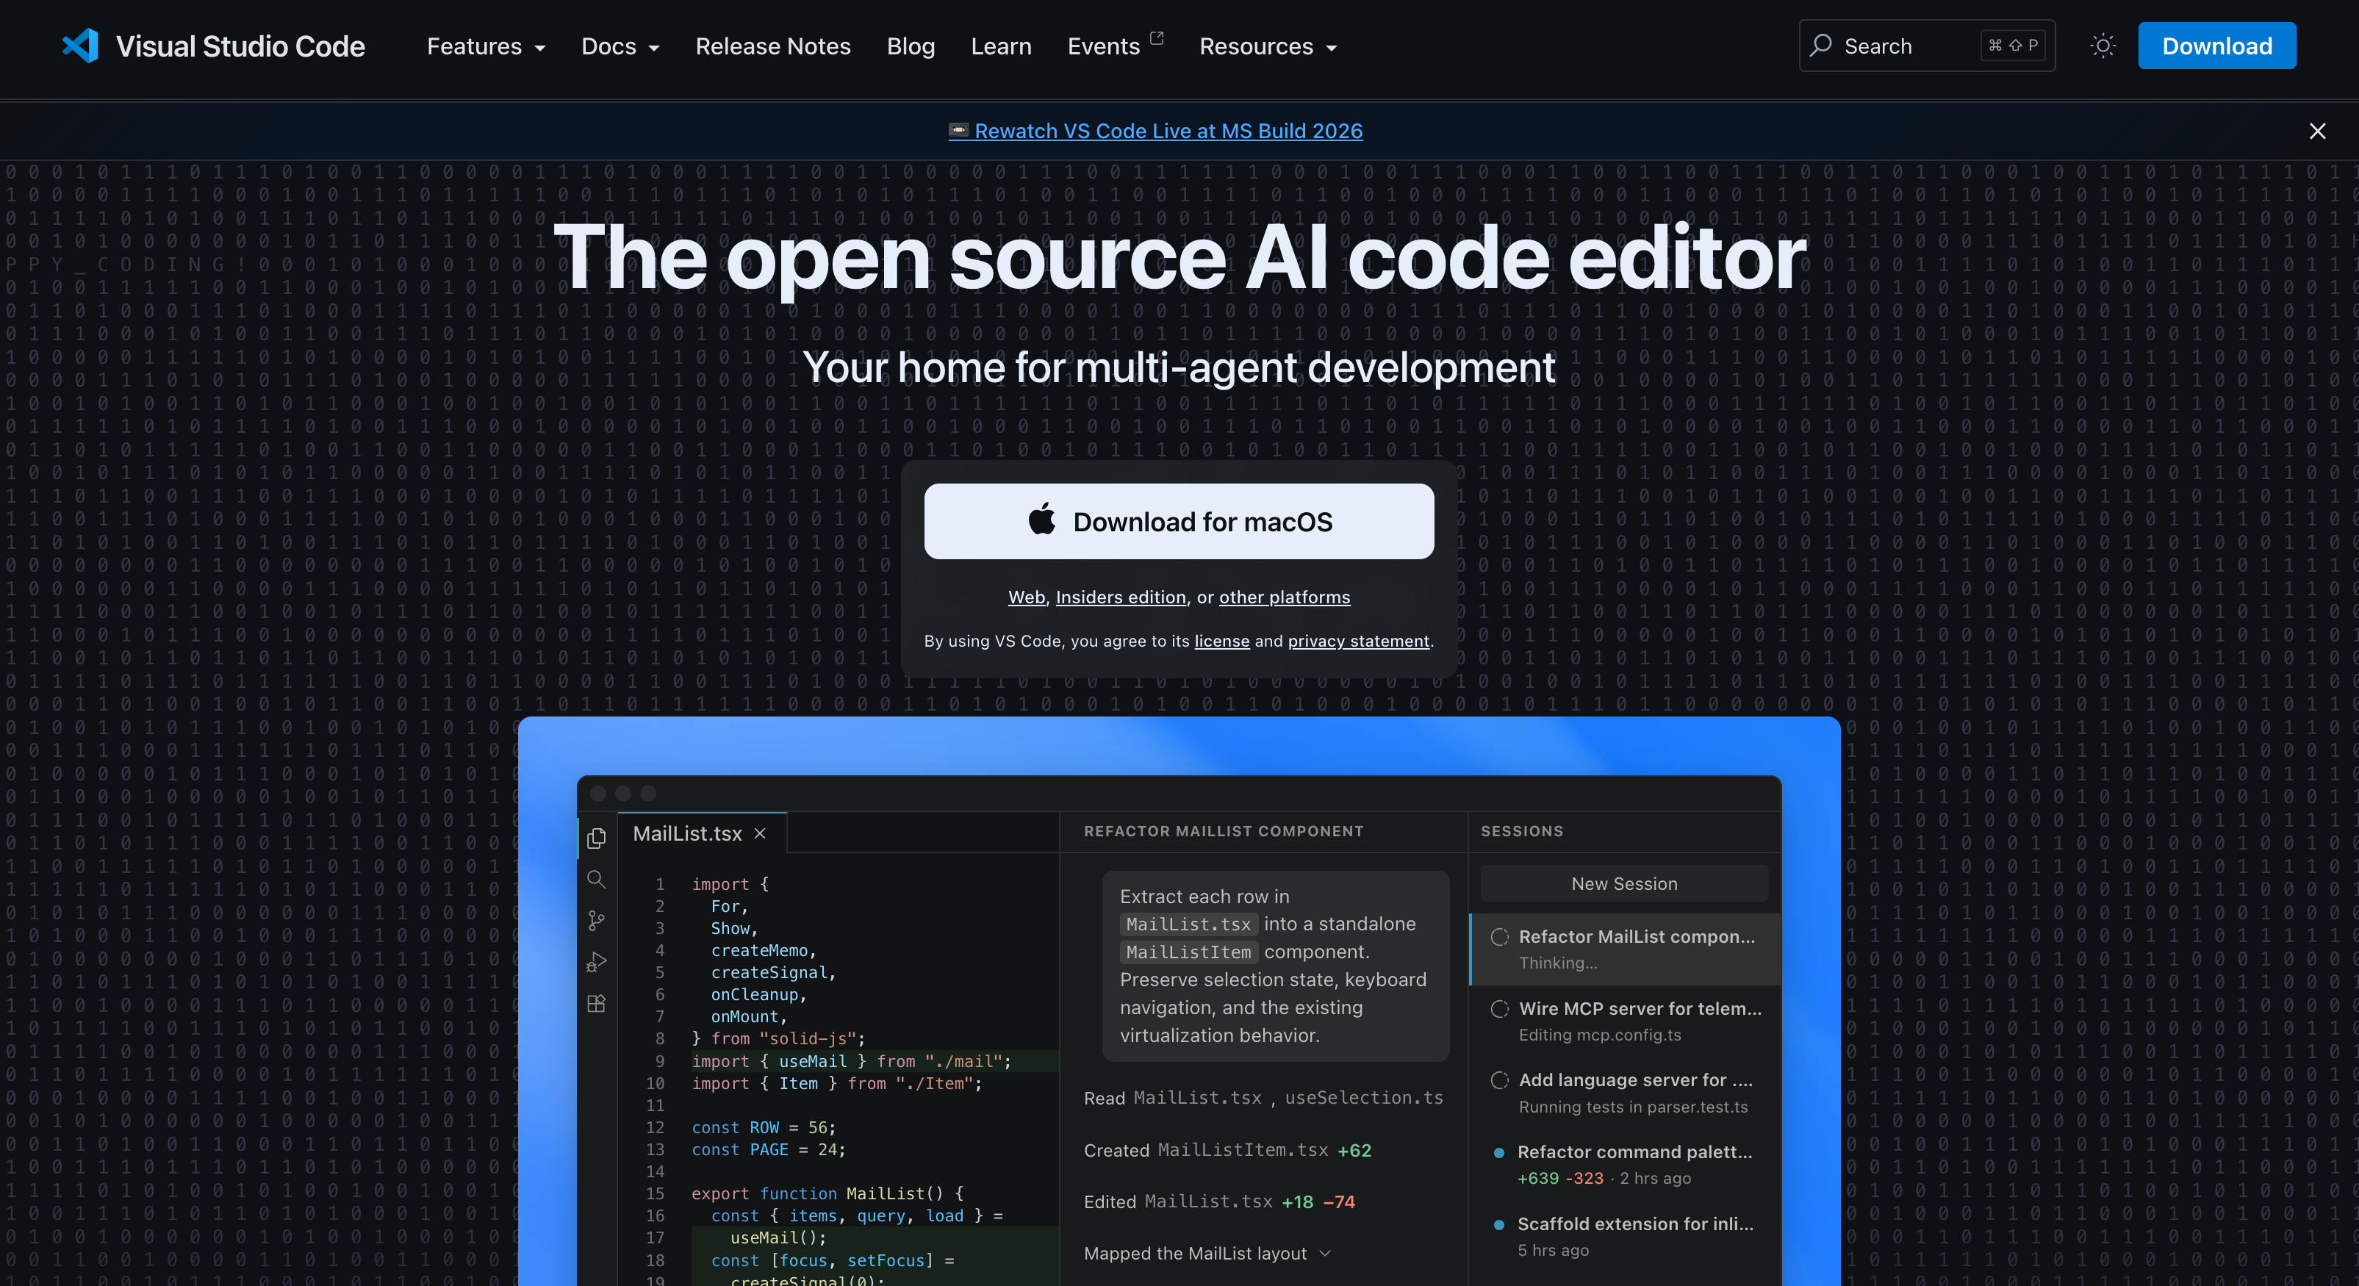
Task: Open the Insiders edition link
Action: click(x=1120, y=597)
